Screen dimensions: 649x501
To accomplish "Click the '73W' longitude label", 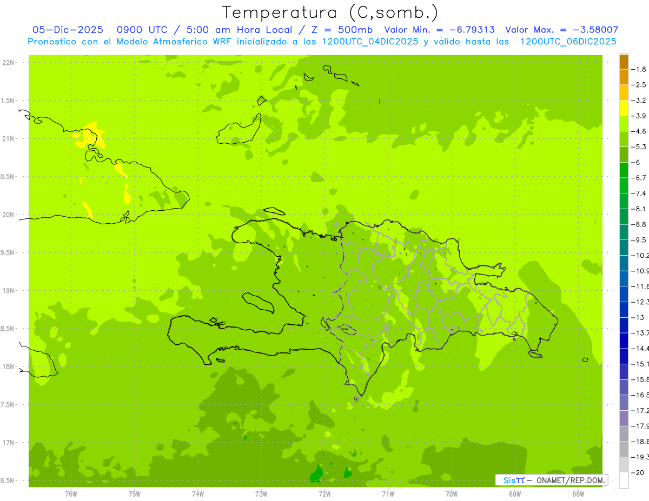I will 261,495.
